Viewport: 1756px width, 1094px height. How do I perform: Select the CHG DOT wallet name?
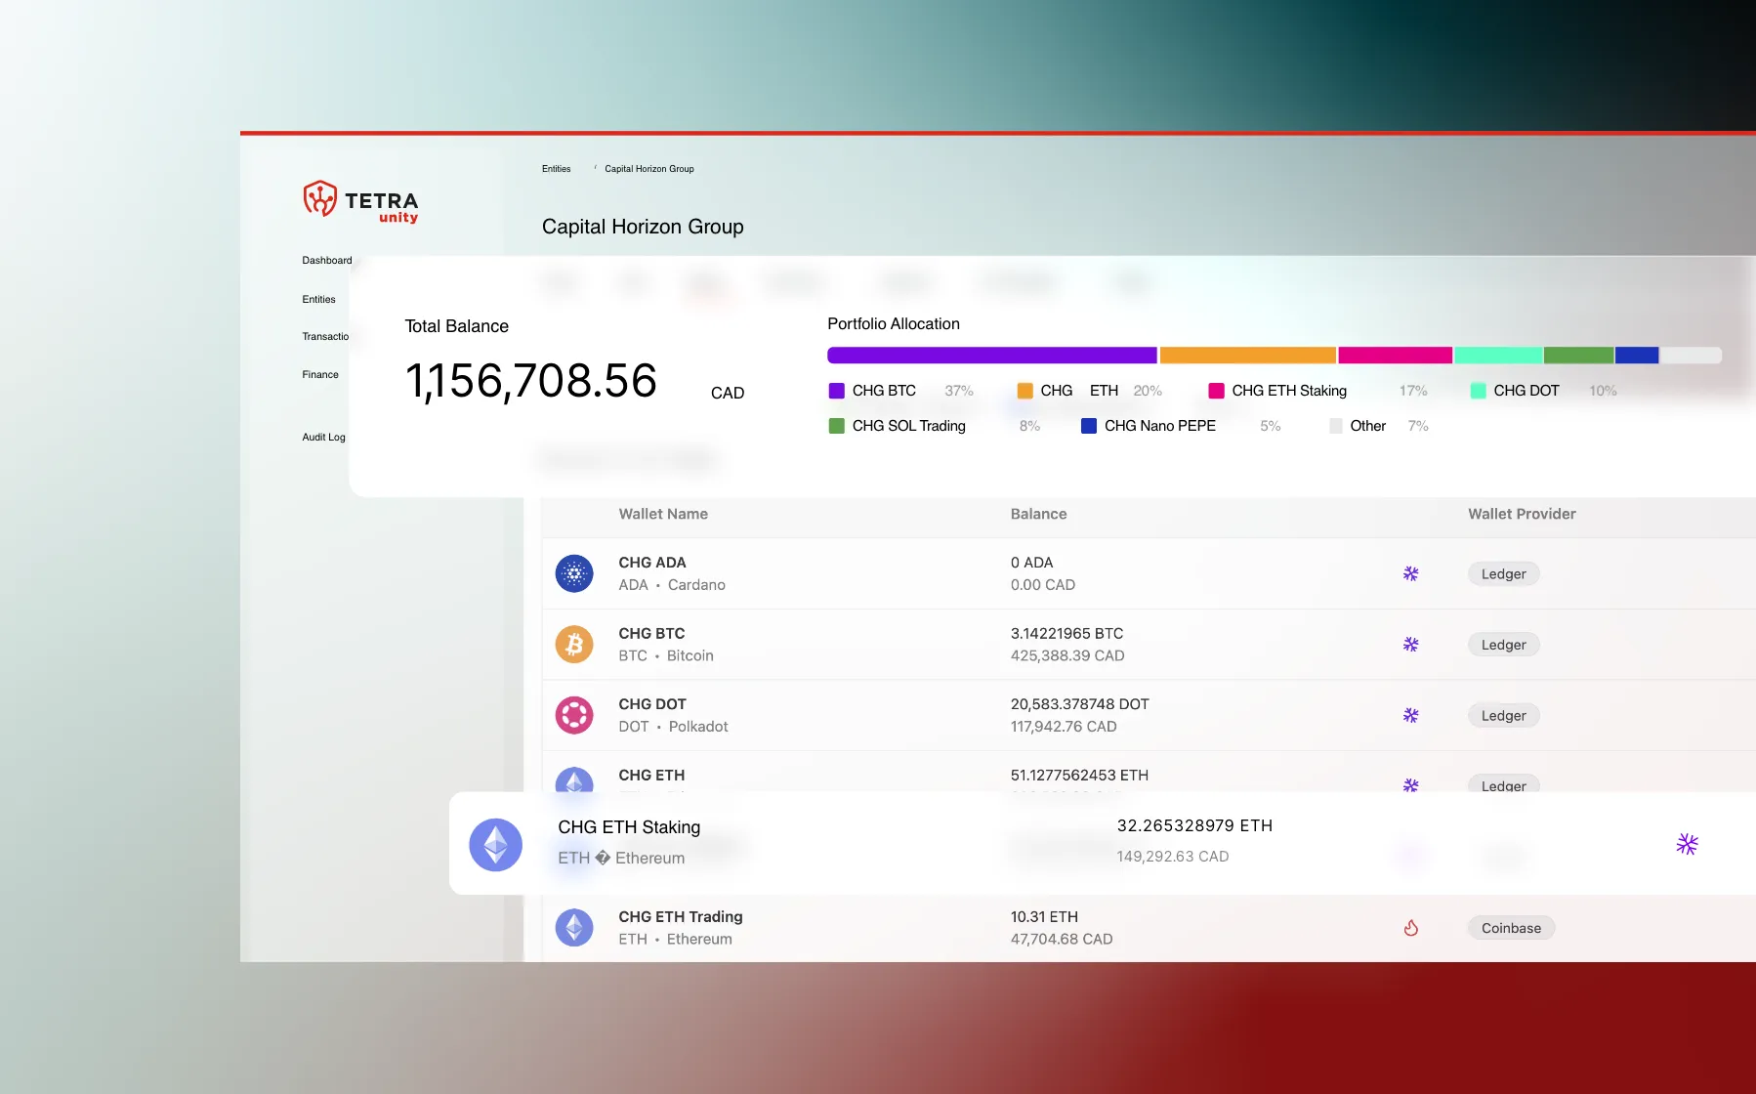coord(652,704)
